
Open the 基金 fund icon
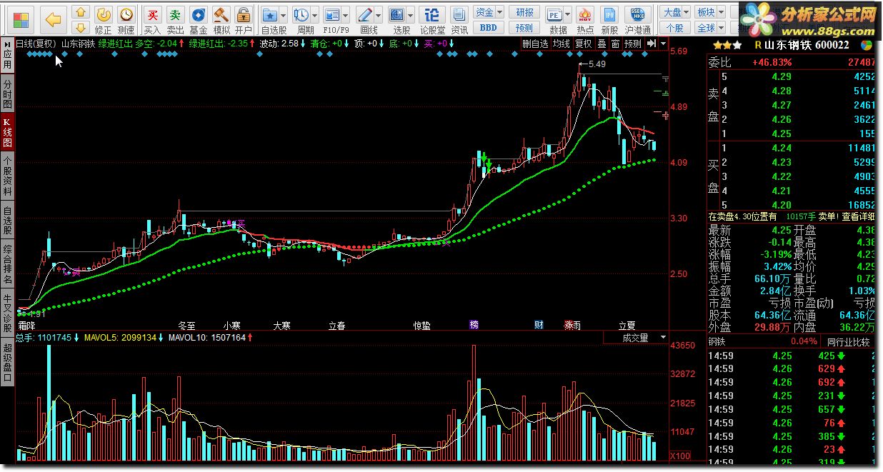coord(199,20)
